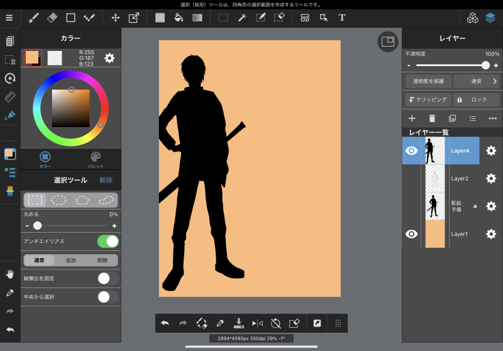
Task: Pick the Gradient tool
Action: pyautogui.click(x=197, y=18)
